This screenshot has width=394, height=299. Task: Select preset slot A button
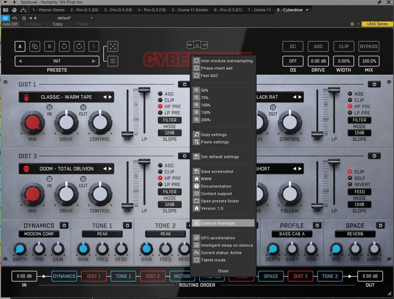coord(20,46)
